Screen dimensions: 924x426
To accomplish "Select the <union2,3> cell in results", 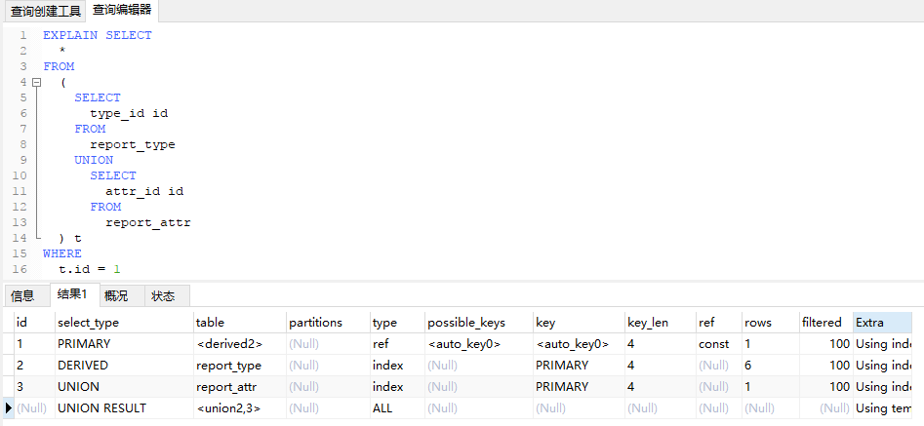I will tap(228, 408).
